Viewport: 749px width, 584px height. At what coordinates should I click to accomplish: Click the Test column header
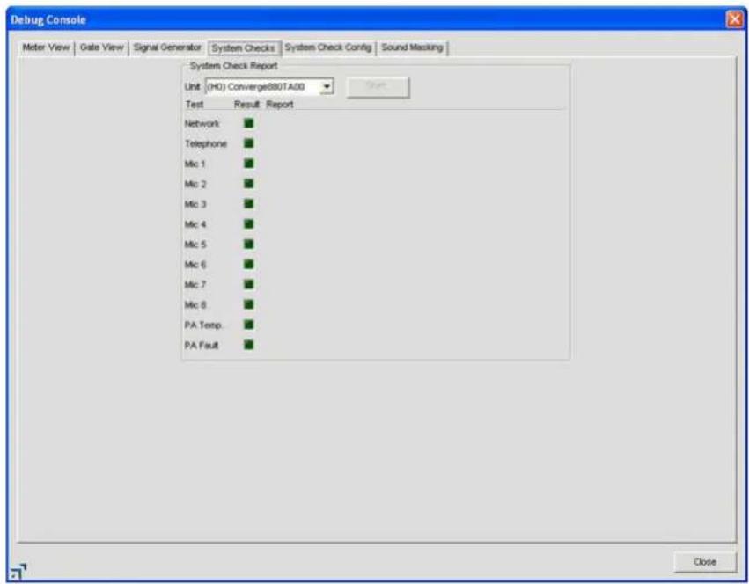(x=195, y=104)
